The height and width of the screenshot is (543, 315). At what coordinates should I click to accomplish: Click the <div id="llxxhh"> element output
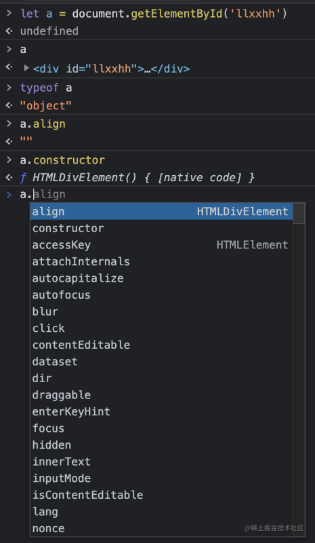(x=111, y=69)
